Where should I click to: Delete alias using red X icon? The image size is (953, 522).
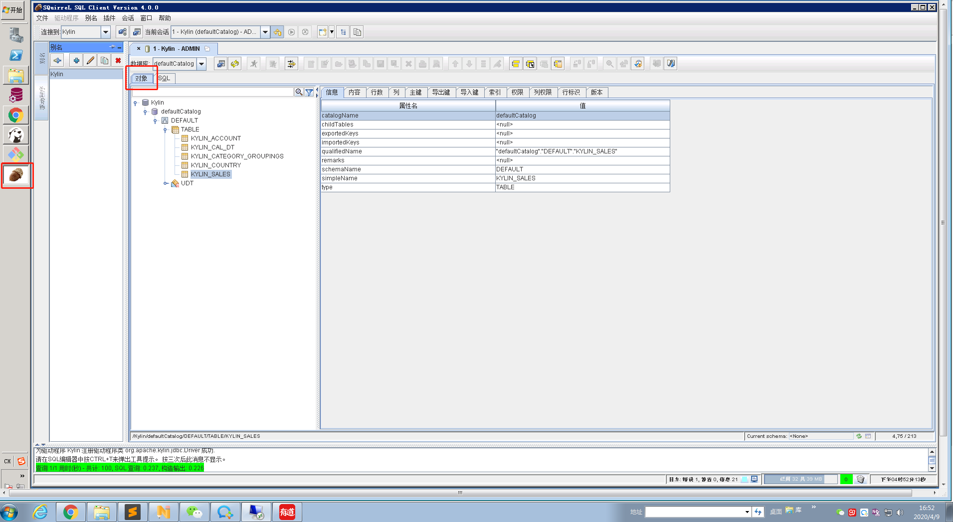click(x=118, y=60)
